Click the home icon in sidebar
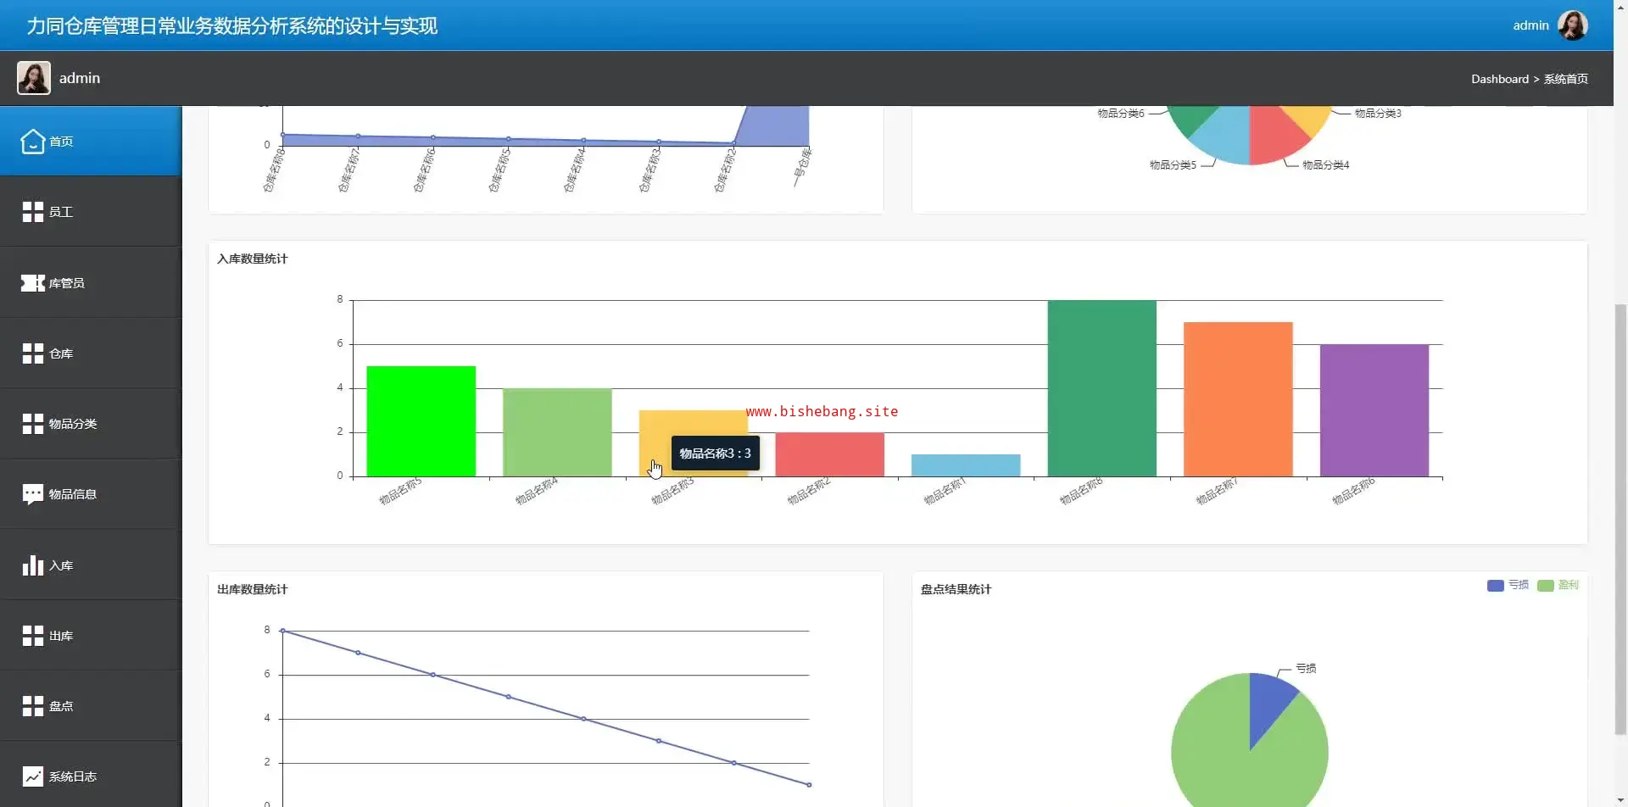 (x=32, y=142)
